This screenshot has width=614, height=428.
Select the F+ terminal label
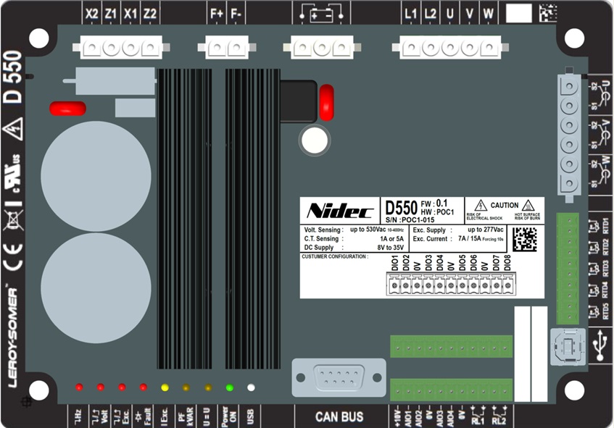click(x=217, y=14)
